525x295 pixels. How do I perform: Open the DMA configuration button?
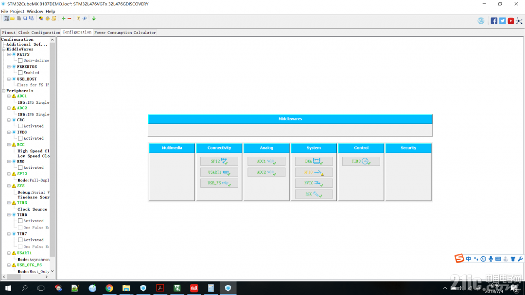pyautogui.click(x=314, y=162)
